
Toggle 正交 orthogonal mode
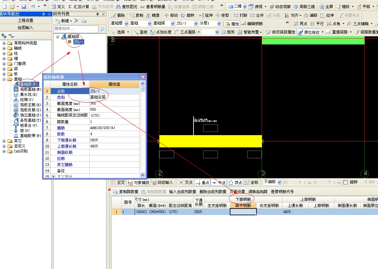(x=118, y=182)
